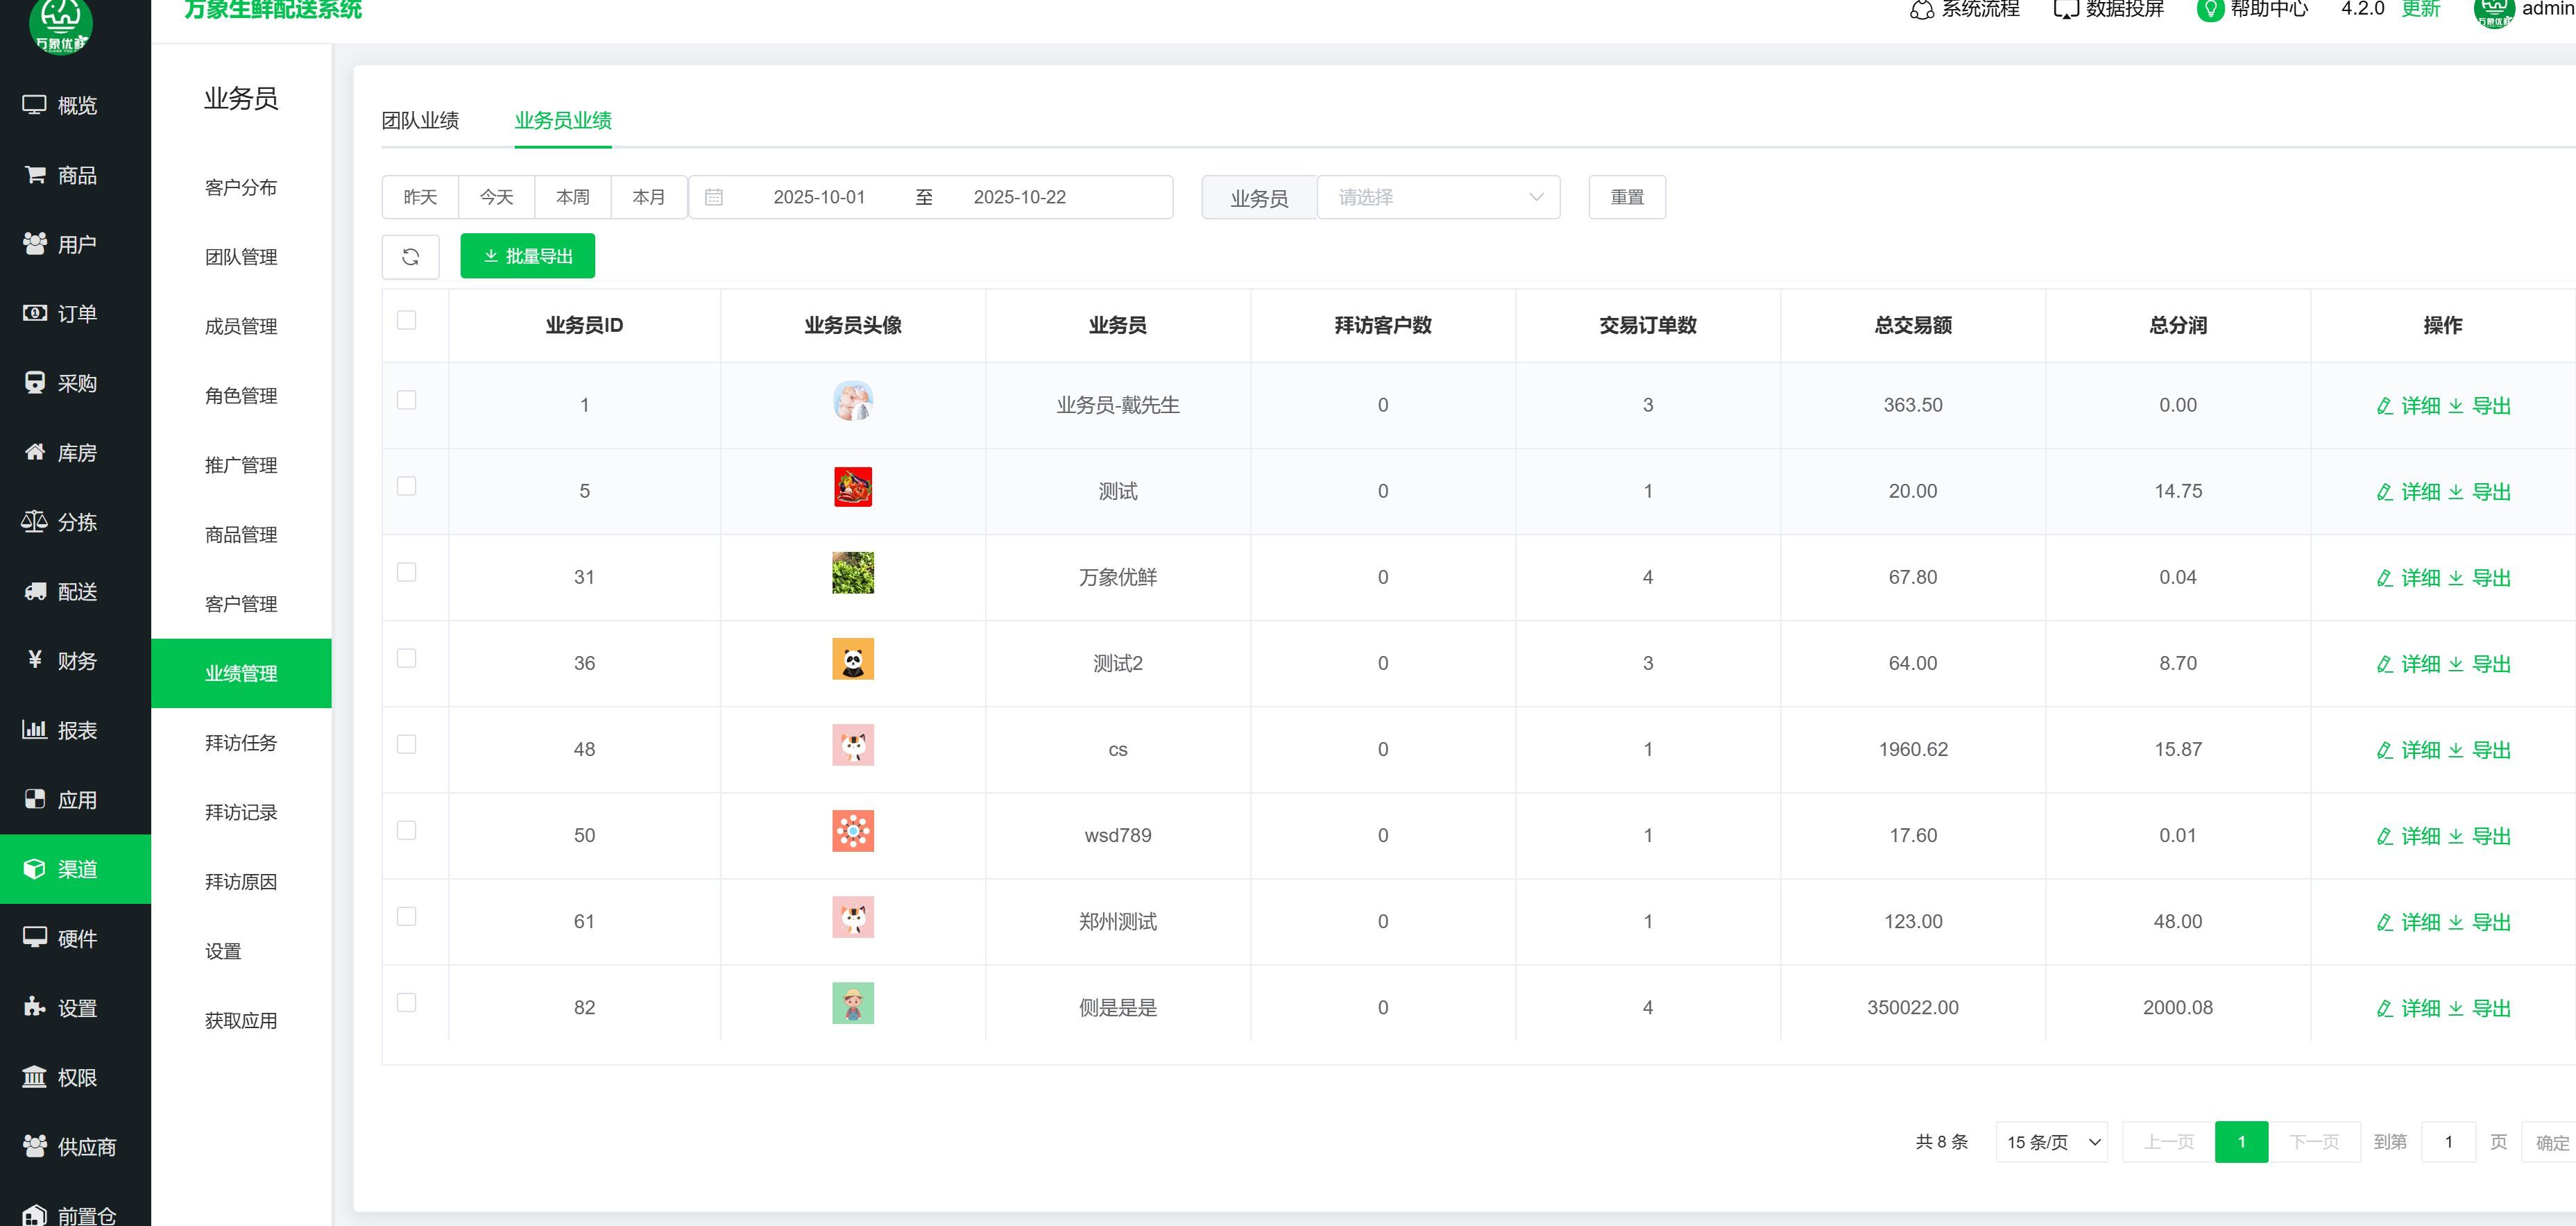Select the row checkbox for ID 82
This screenshot has width=2576, height=1226.
tap(406, 1003)
